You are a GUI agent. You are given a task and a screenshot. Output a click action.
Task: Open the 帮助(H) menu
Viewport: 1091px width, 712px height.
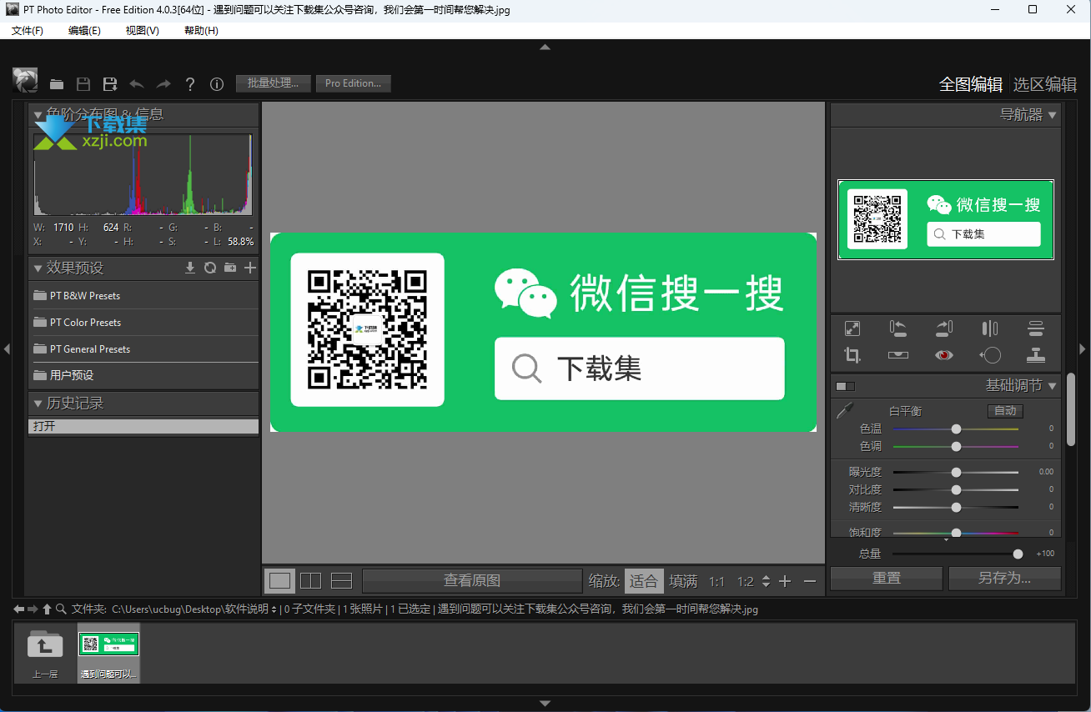click(x=201, y=30)
